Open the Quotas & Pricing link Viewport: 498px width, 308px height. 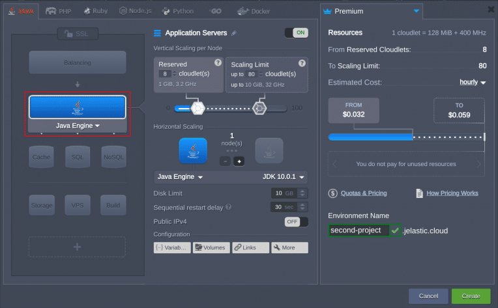click(x=358, y=193)
